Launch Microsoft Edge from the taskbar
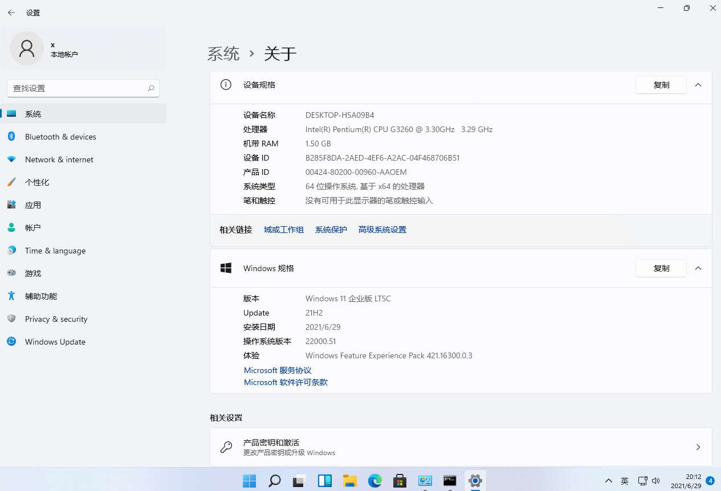The width and height of the screenshot is (721, 491). [374, 481]
